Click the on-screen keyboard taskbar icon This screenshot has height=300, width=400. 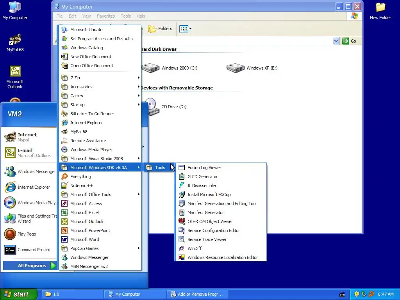[x=342, y=294]
